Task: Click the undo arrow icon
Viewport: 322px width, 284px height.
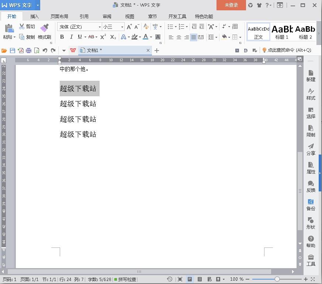Action: tap(45, 51)
